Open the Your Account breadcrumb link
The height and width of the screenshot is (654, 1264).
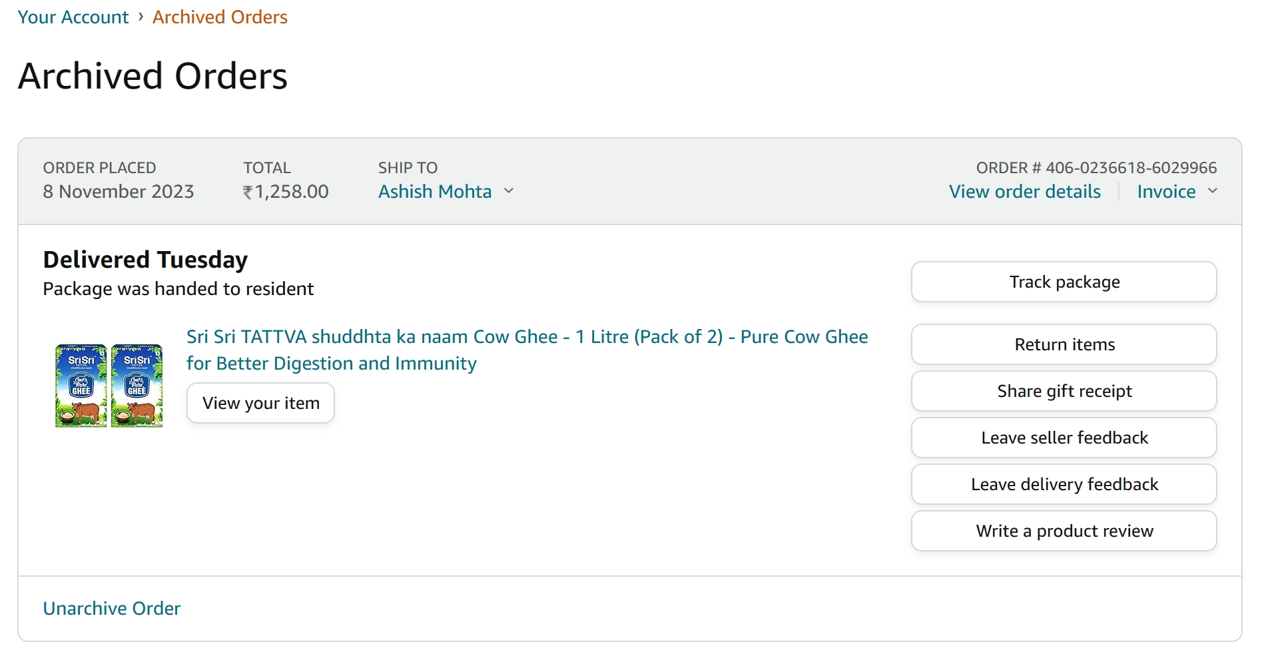pyautogui.click(x=73, y=17)
